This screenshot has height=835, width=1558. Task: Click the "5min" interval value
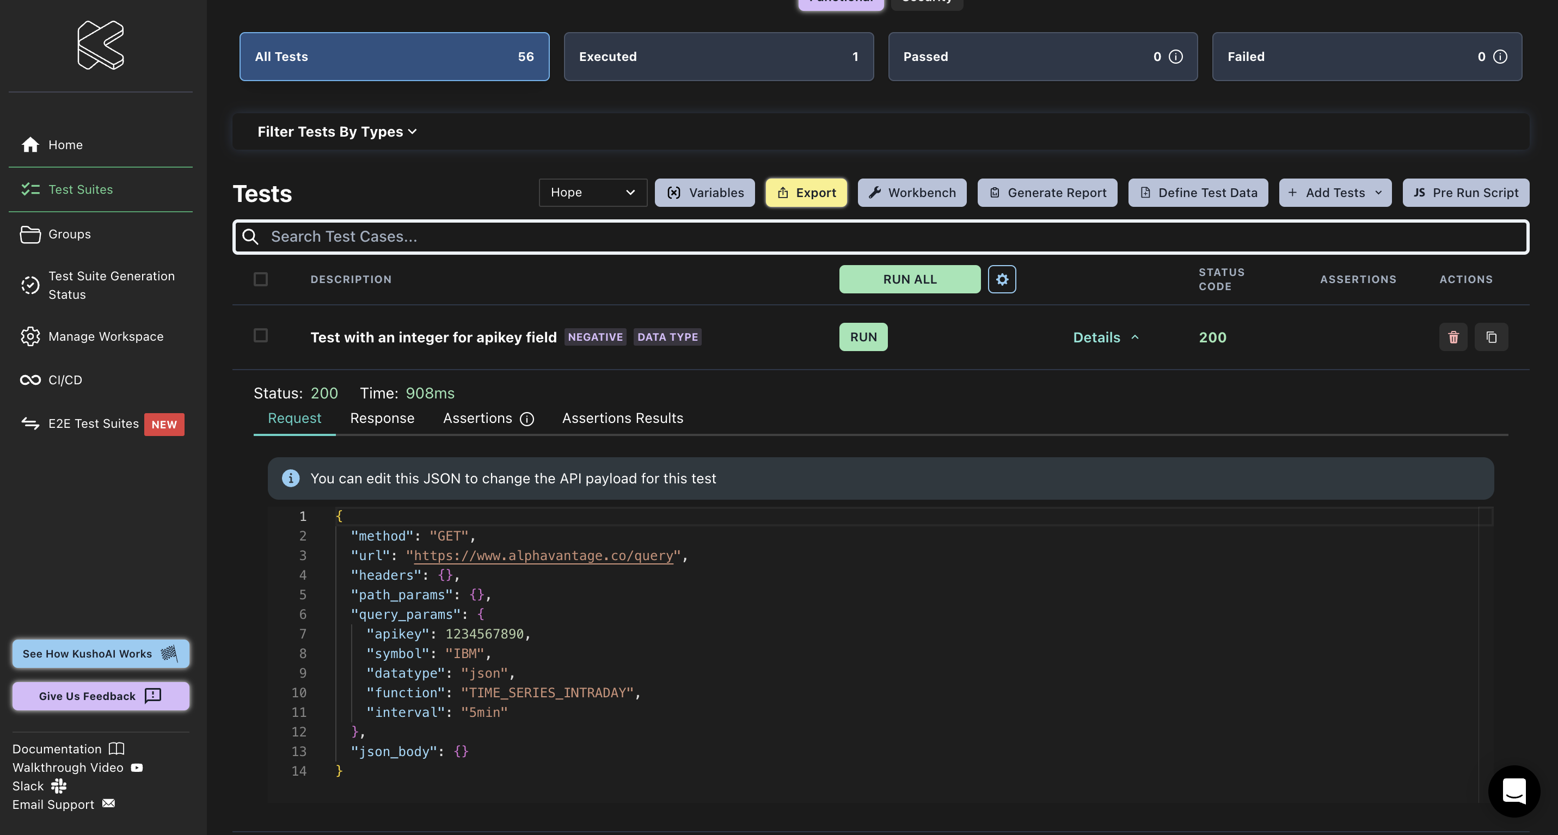pyautogui.click(x=484, y=713)
